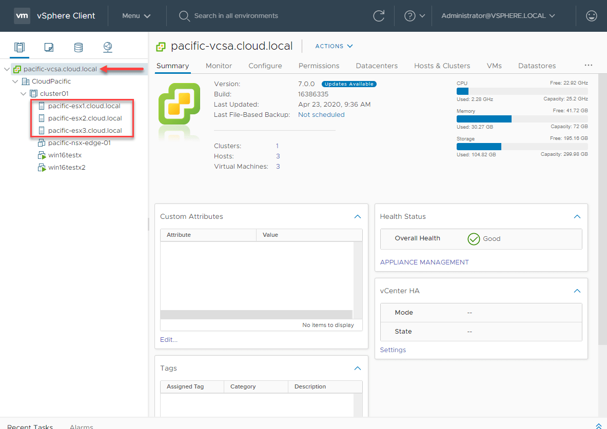Collapse the CloudPacific datacenter node

click(x=15, y=81)
